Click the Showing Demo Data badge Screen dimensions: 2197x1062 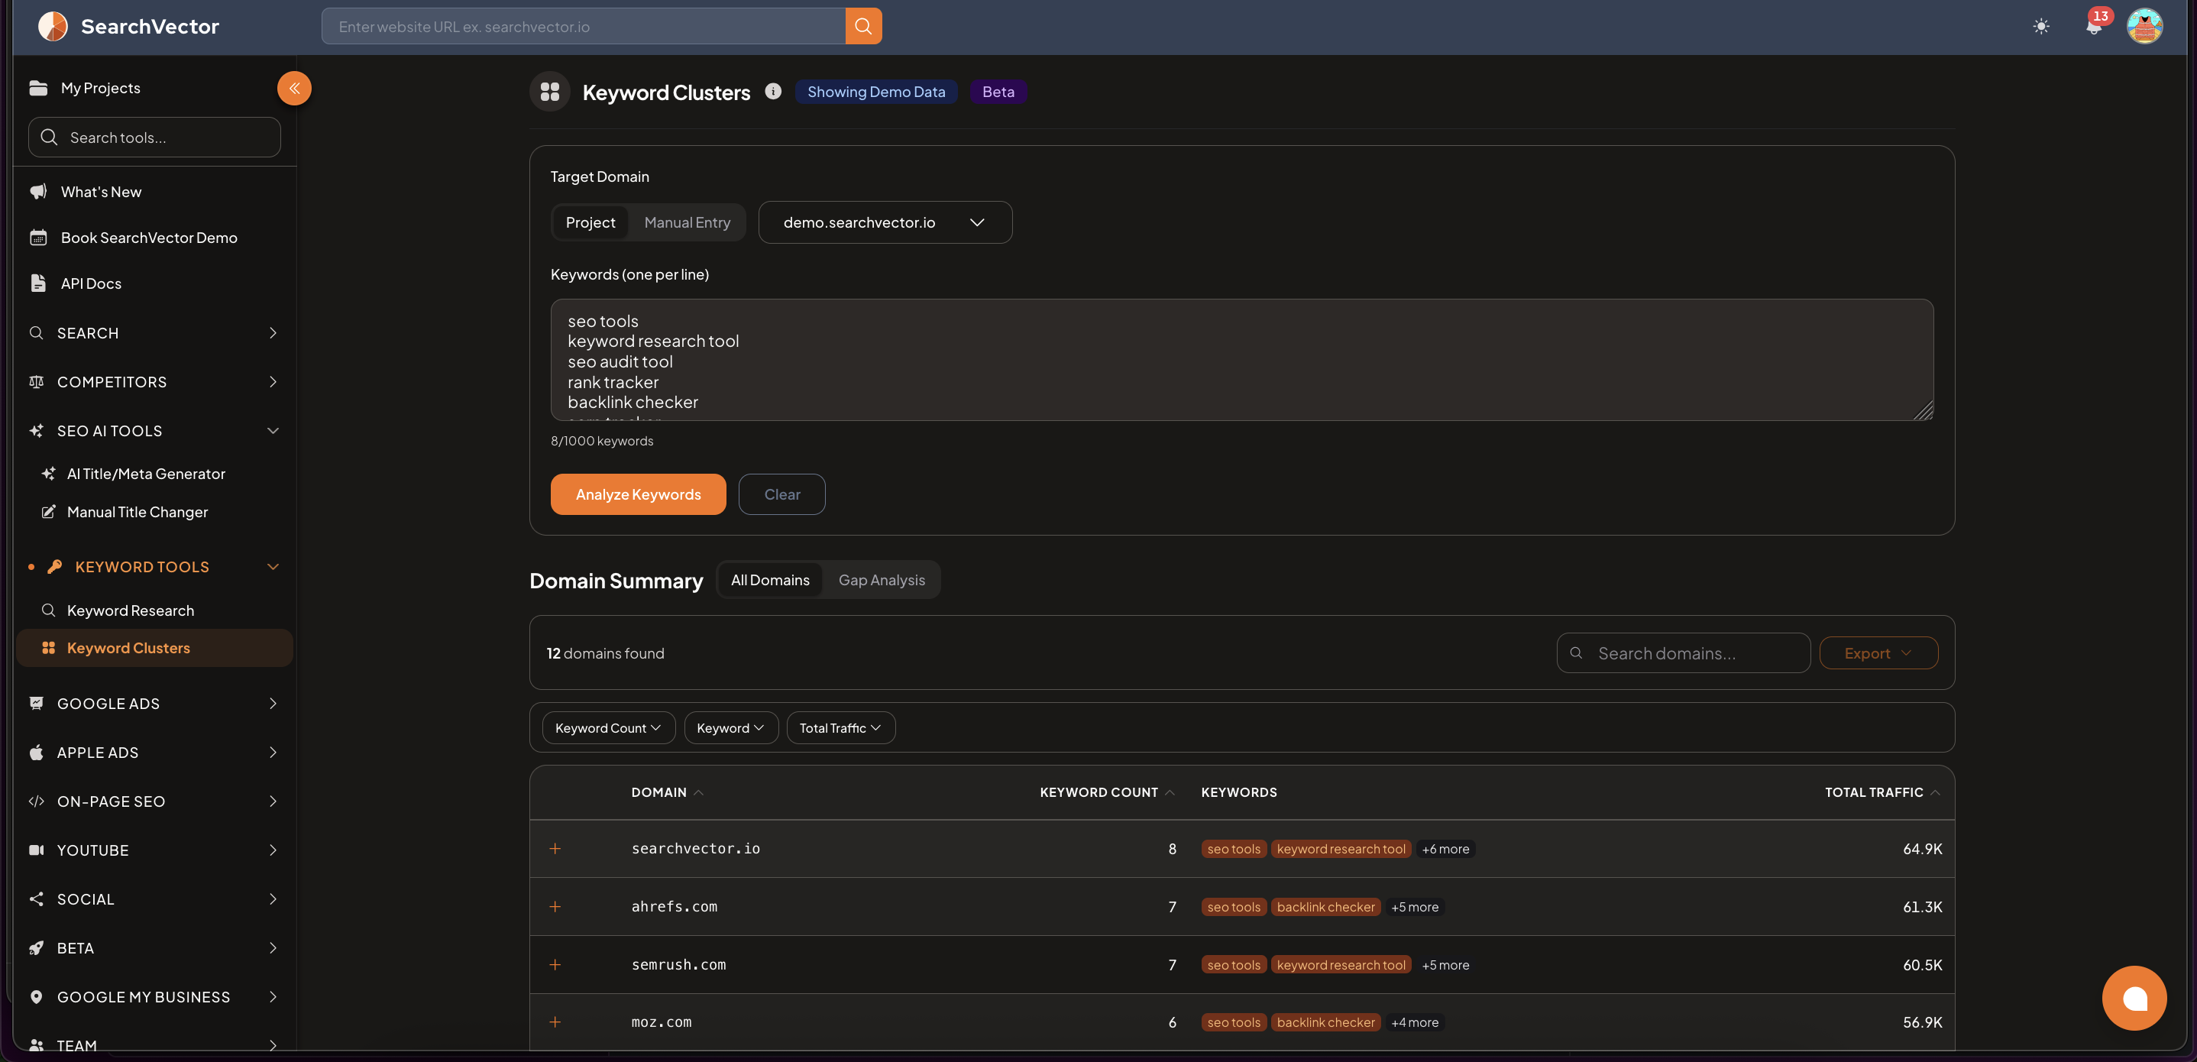pyautogui.click(x=876, y=91)
